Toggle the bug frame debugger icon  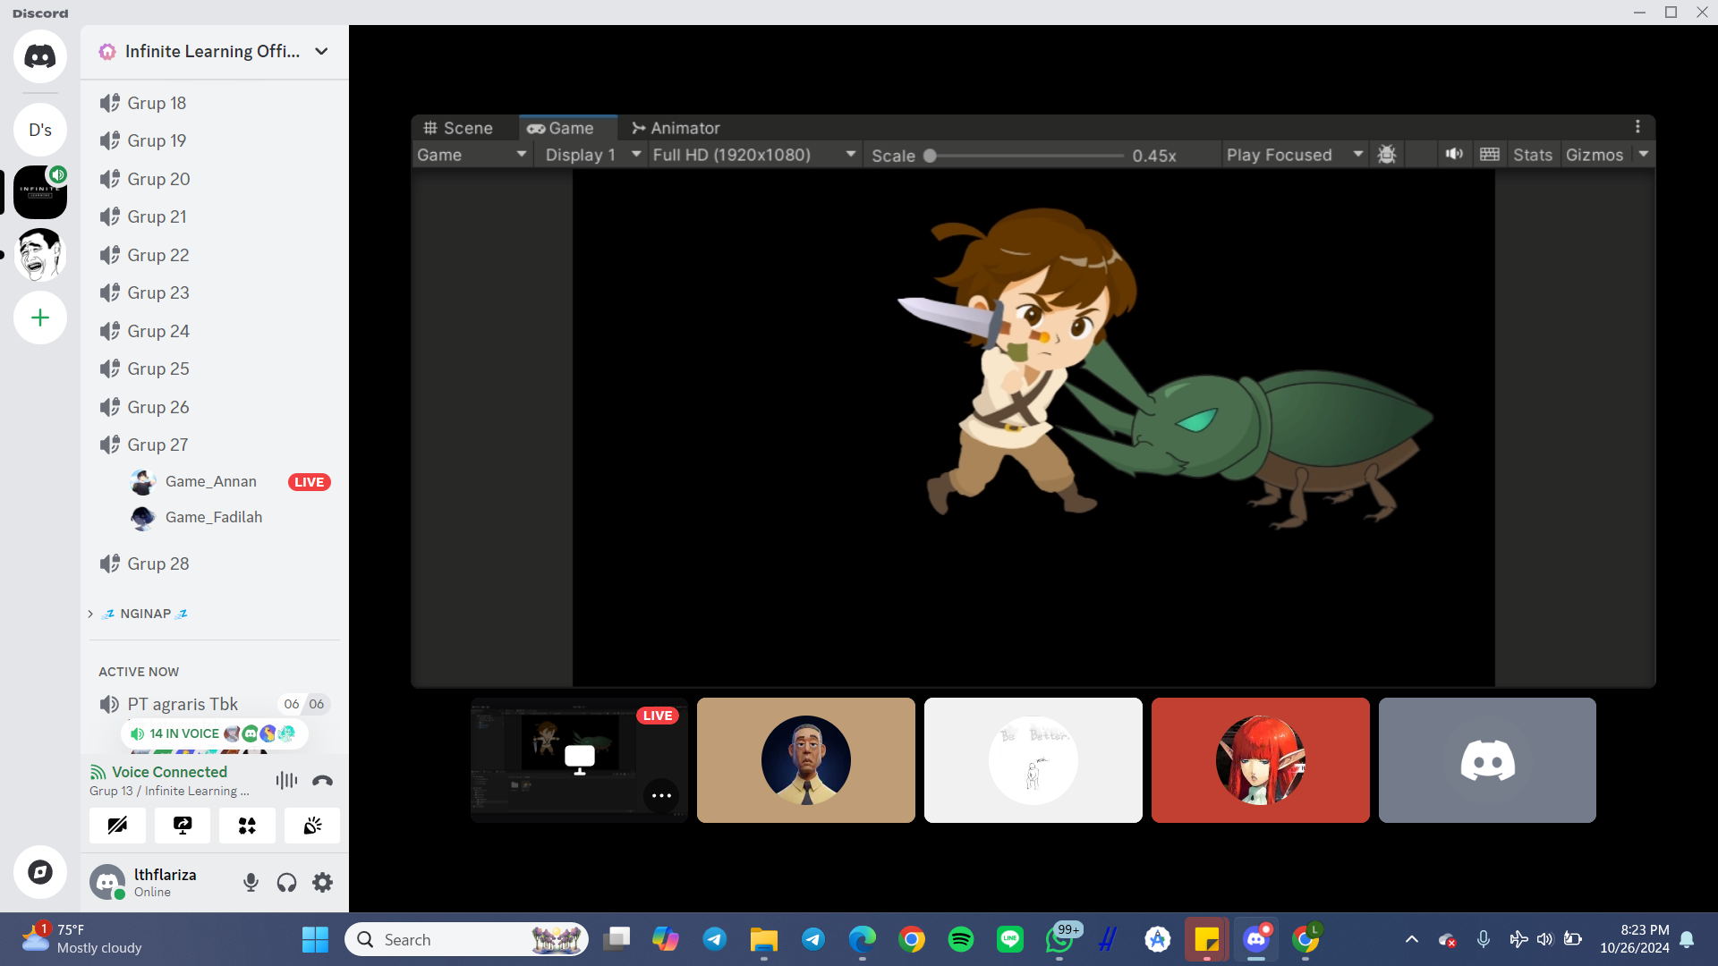[1387, 155]
